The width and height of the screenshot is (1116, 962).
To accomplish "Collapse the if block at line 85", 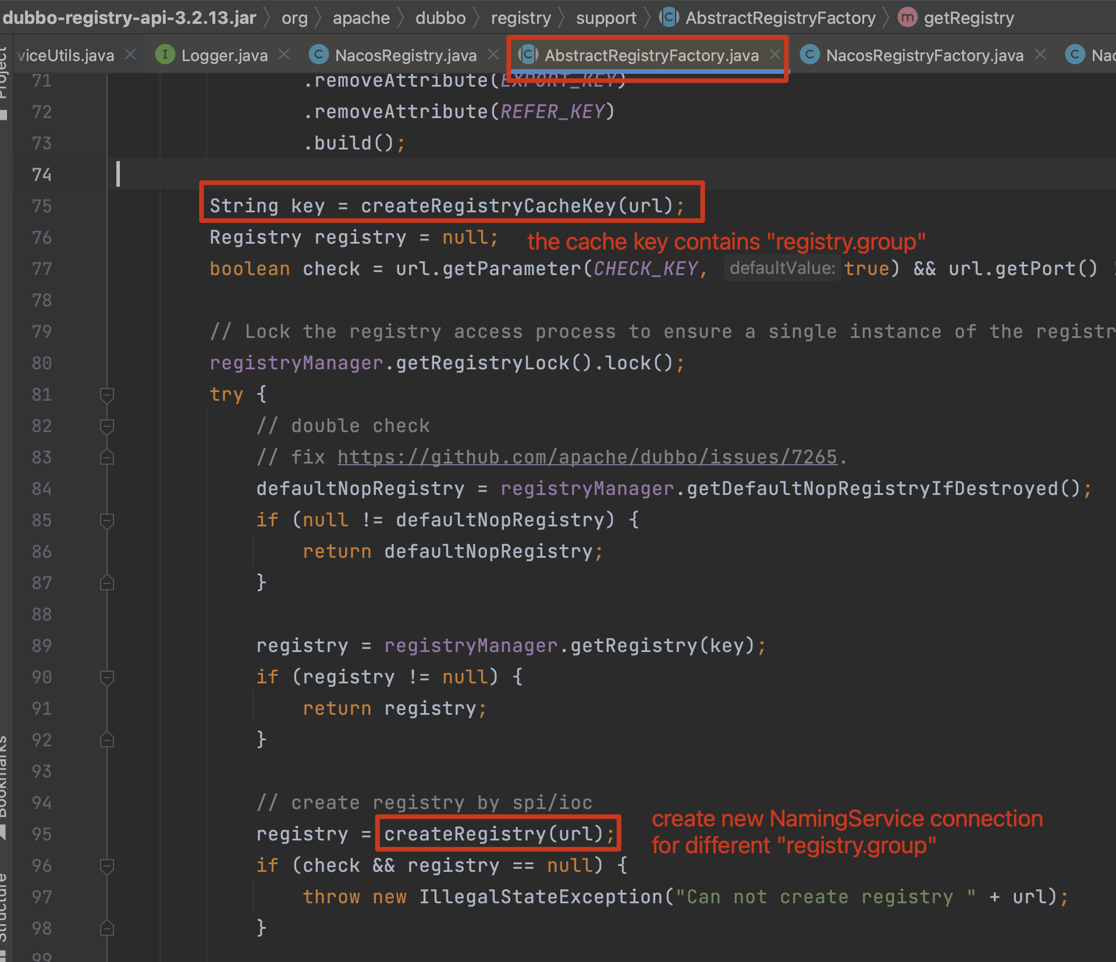I will point(107,521).
